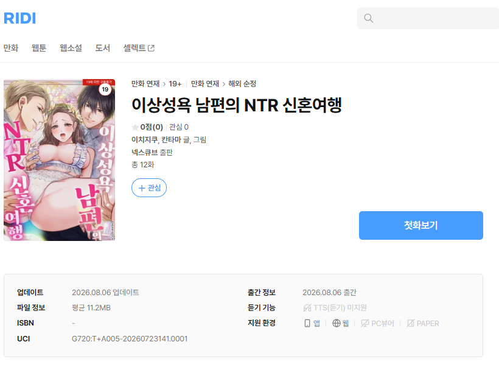The width and height of the screenshot is (499, 373).
Task: Click the 듣기 기능 label
Action: 262,308
